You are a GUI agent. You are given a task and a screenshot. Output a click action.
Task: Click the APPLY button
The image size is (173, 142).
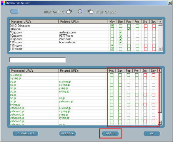[110, 134]
